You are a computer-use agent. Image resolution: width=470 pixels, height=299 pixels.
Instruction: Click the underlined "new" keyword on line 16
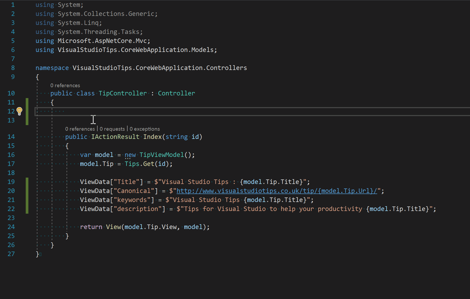(x=130, y=155)
